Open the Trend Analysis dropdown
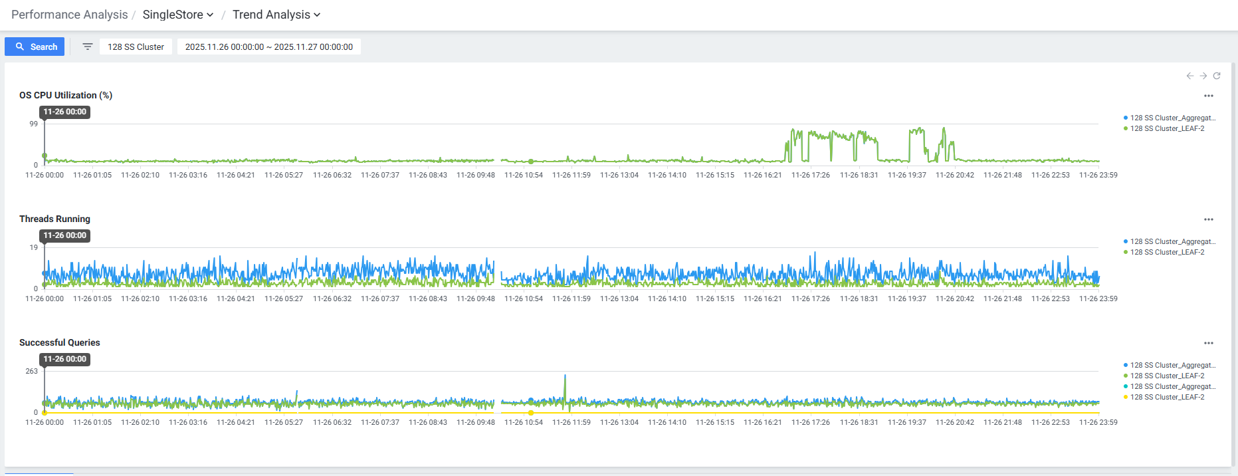1238x476 pixels. coord(276,15)
